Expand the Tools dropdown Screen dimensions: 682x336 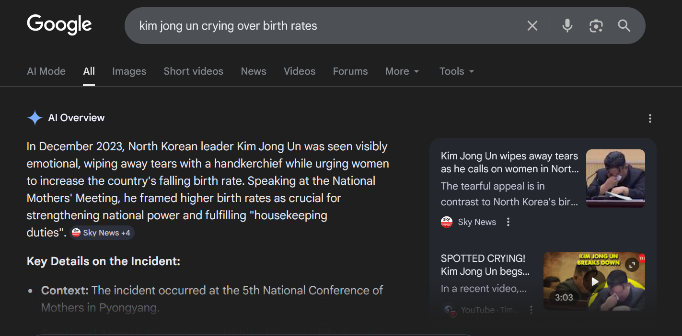[457, 71]
